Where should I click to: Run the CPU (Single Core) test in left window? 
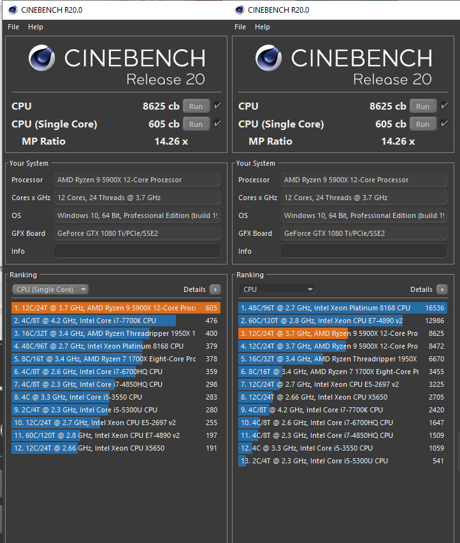point(196,124)
